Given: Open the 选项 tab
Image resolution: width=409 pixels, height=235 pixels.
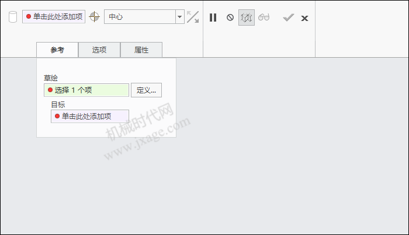Looking at the screenshot, I should point(99,50).
